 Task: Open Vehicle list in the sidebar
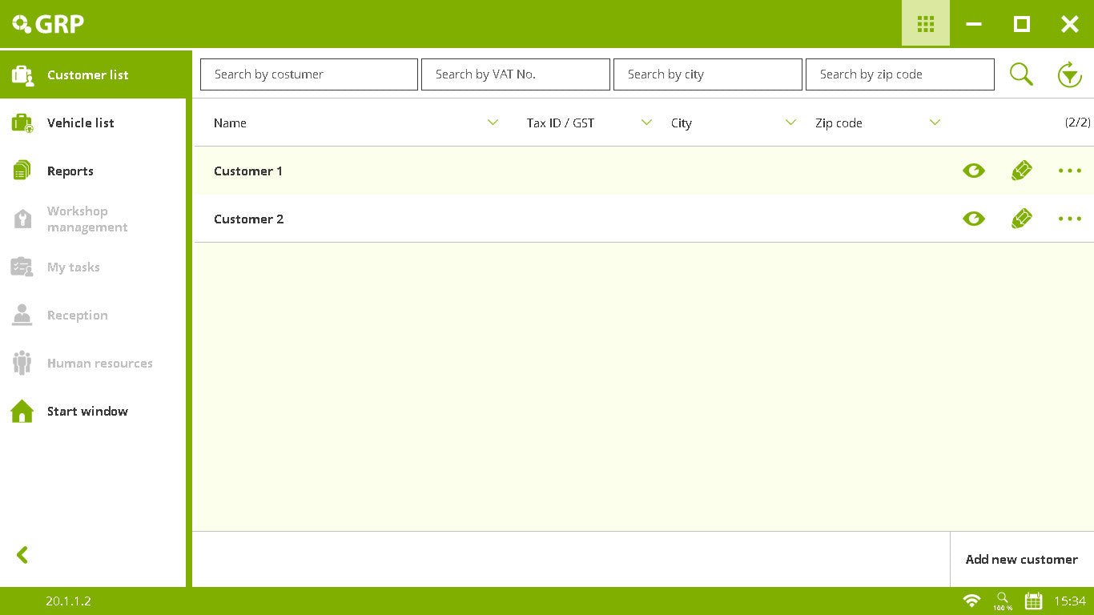(80, 123)
